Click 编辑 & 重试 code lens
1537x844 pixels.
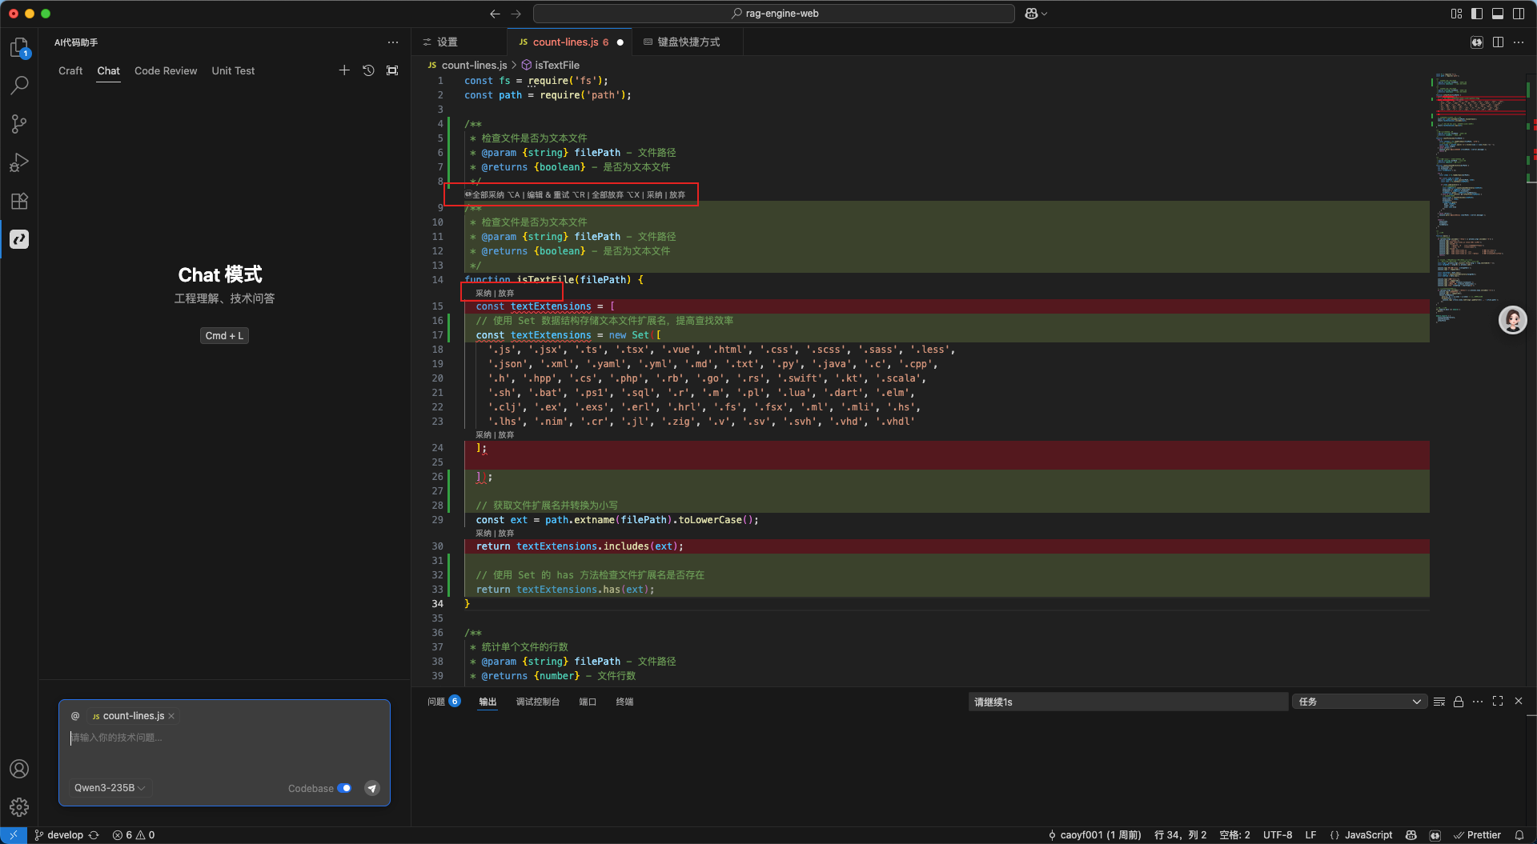coord(556,195)
